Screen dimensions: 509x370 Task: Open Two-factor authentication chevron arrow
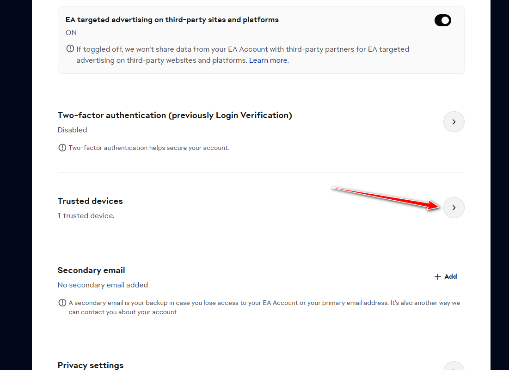pos(454,122)
